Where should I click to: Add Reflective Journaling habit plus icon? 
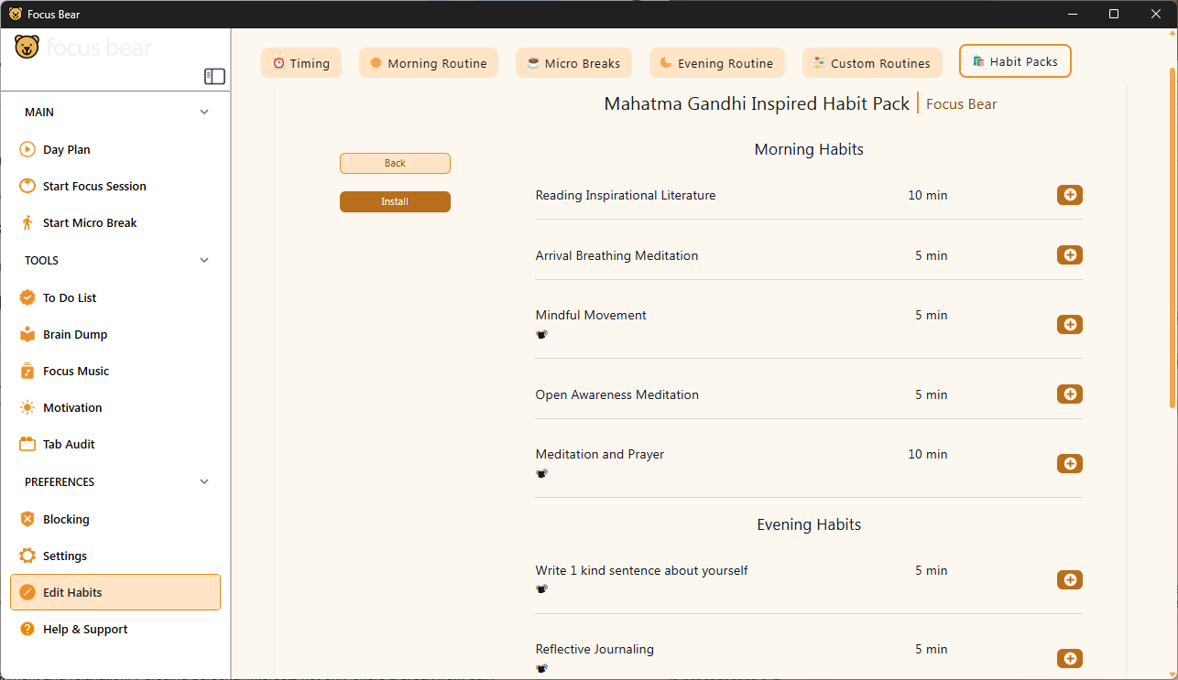click(x=1070, y=659)
